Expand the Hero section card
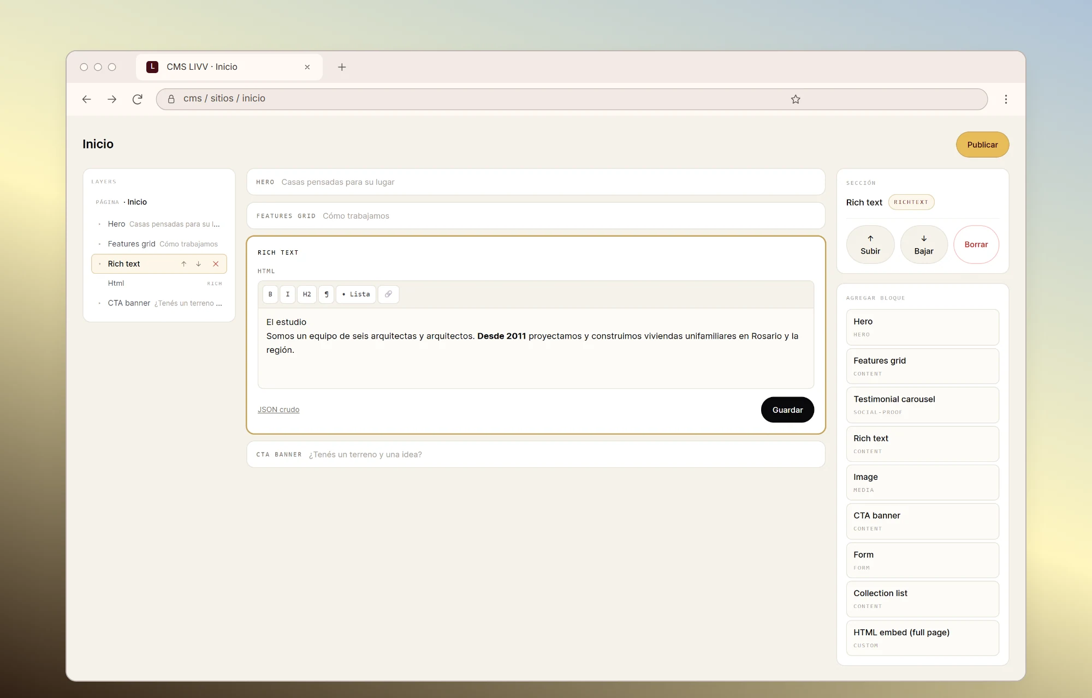 pos(536,182)
